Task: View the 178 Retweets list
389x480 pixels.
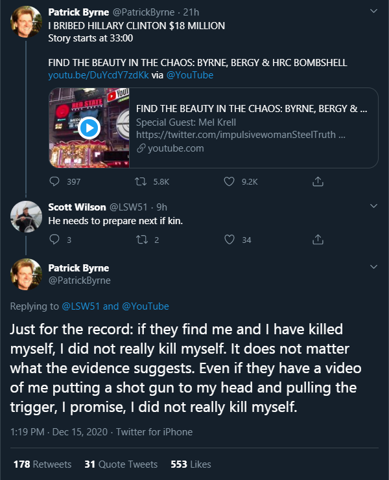Action: click(x=43, y=464)
